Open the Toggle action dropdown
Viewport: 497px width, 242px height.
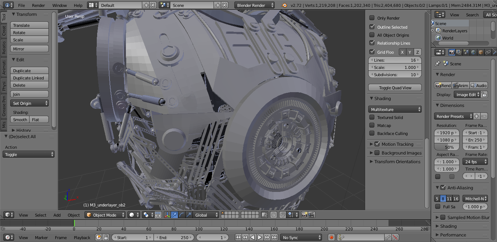[x=28, y=154]
